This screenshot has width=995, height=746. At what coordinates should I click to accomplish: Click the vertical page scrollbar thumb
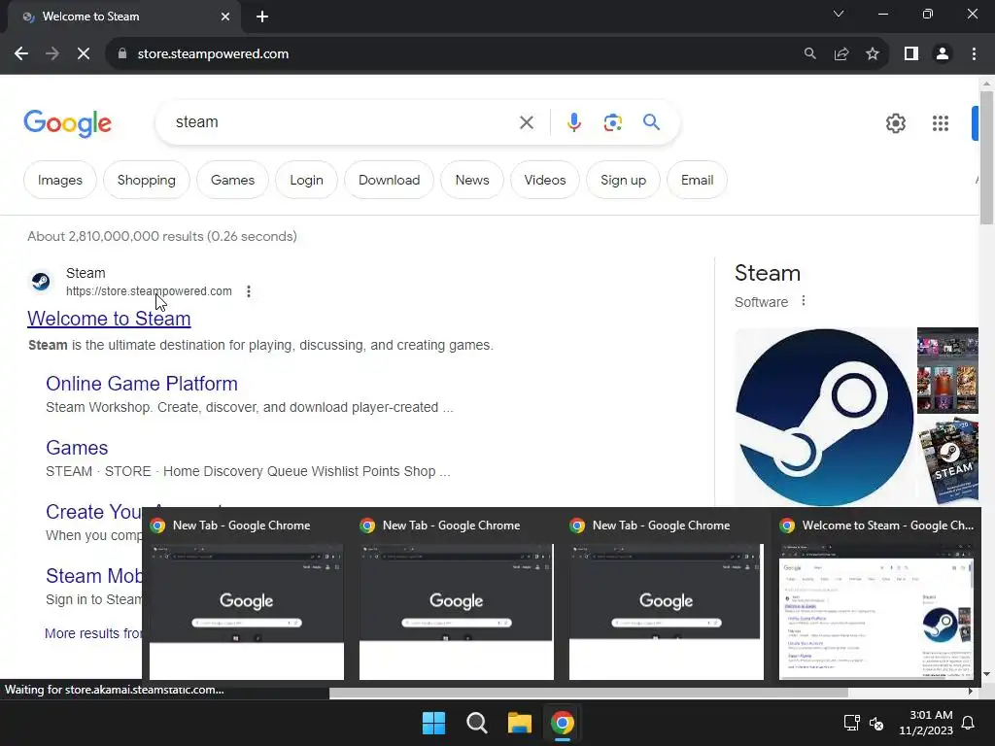pos(986,157)
